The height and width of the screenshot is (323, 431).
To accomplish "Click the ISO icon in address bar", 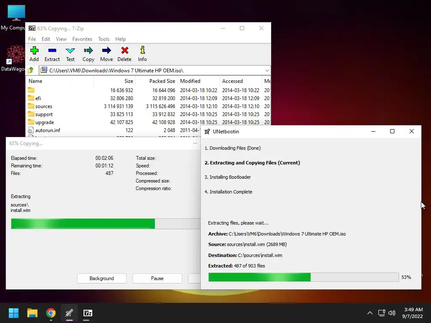I will tap(44, 70).
